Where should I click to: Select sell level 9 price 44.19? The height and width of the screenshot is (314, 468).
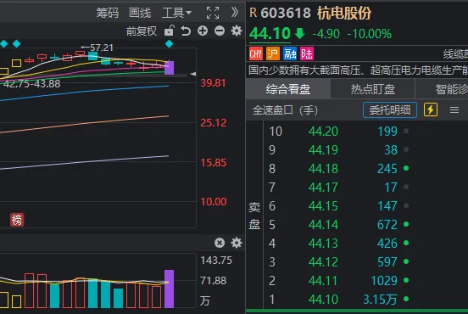click(323, 150)
